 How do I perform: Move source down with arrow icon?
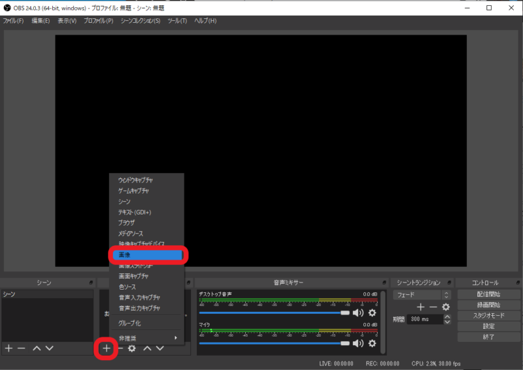pyautogui.click(x=160, y=348)
